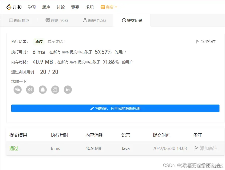Open the green 通过 submission link
Screen dimensions: 225x170
pos(14,148)
